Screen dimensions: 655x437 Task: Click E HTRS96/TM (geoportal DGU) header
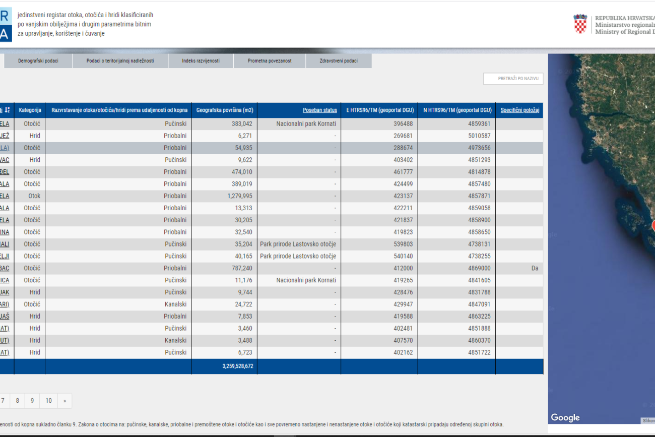click(379, 110)
